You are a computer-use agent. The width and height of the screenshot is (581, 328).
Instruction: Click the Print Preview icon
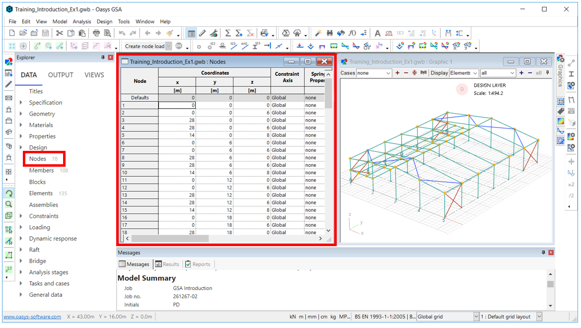pos(108,33)
